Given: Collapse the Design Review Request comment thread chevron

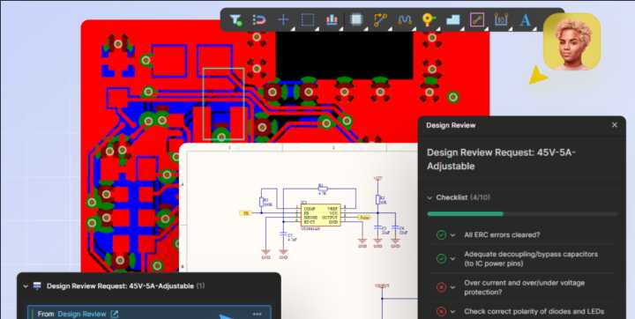Looking at the screenshot, I should coord(26,286).
